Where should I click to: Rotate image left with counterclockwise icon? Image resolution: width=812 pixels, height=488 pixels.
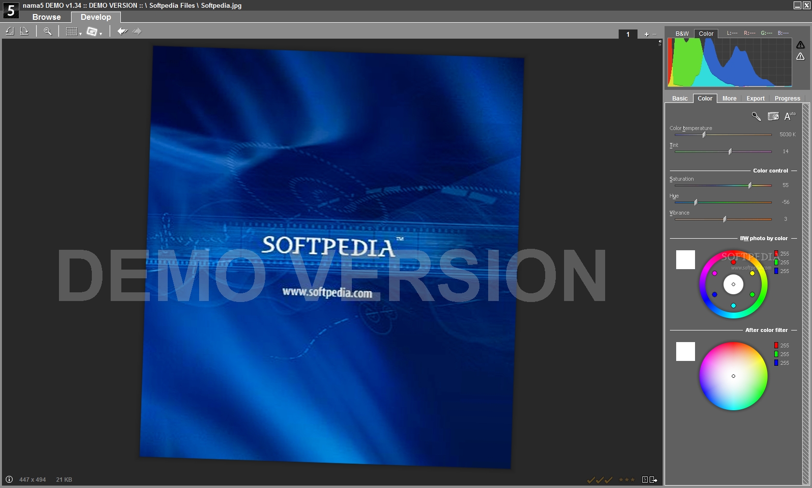click(x=10, y=31)
